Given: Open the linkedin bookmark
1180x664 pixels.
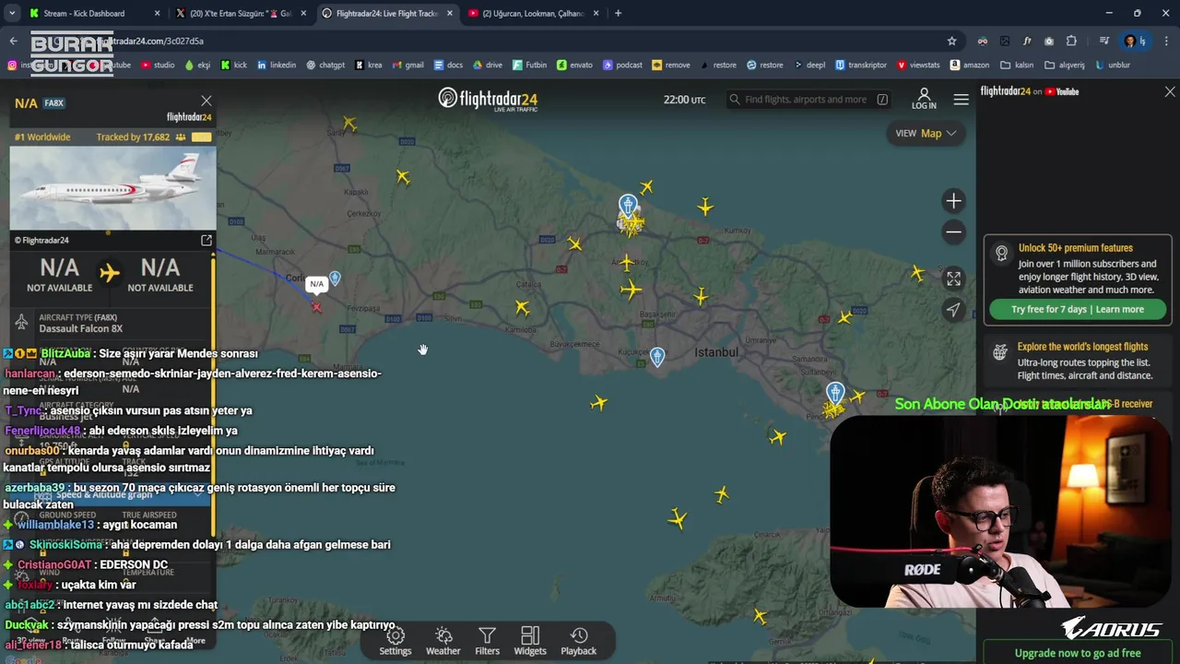Looking at the screenshot, I should point(277,65).
